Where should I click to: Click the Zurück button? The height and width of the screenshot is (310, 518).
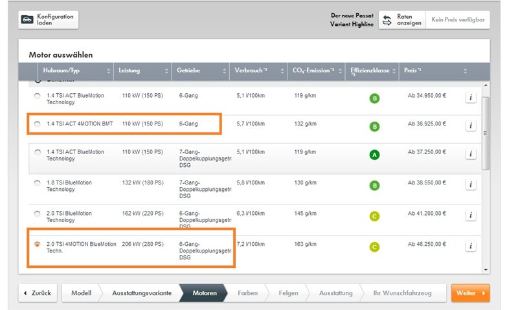[x=38, y=293]
